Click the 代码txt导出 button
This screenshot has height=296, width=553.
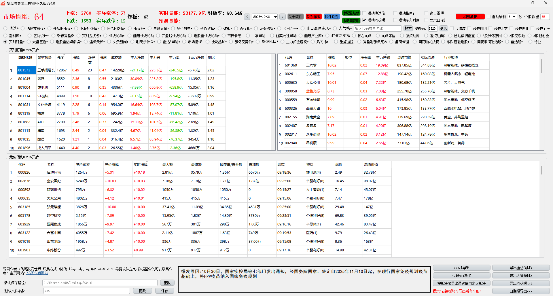click(462, 276)
